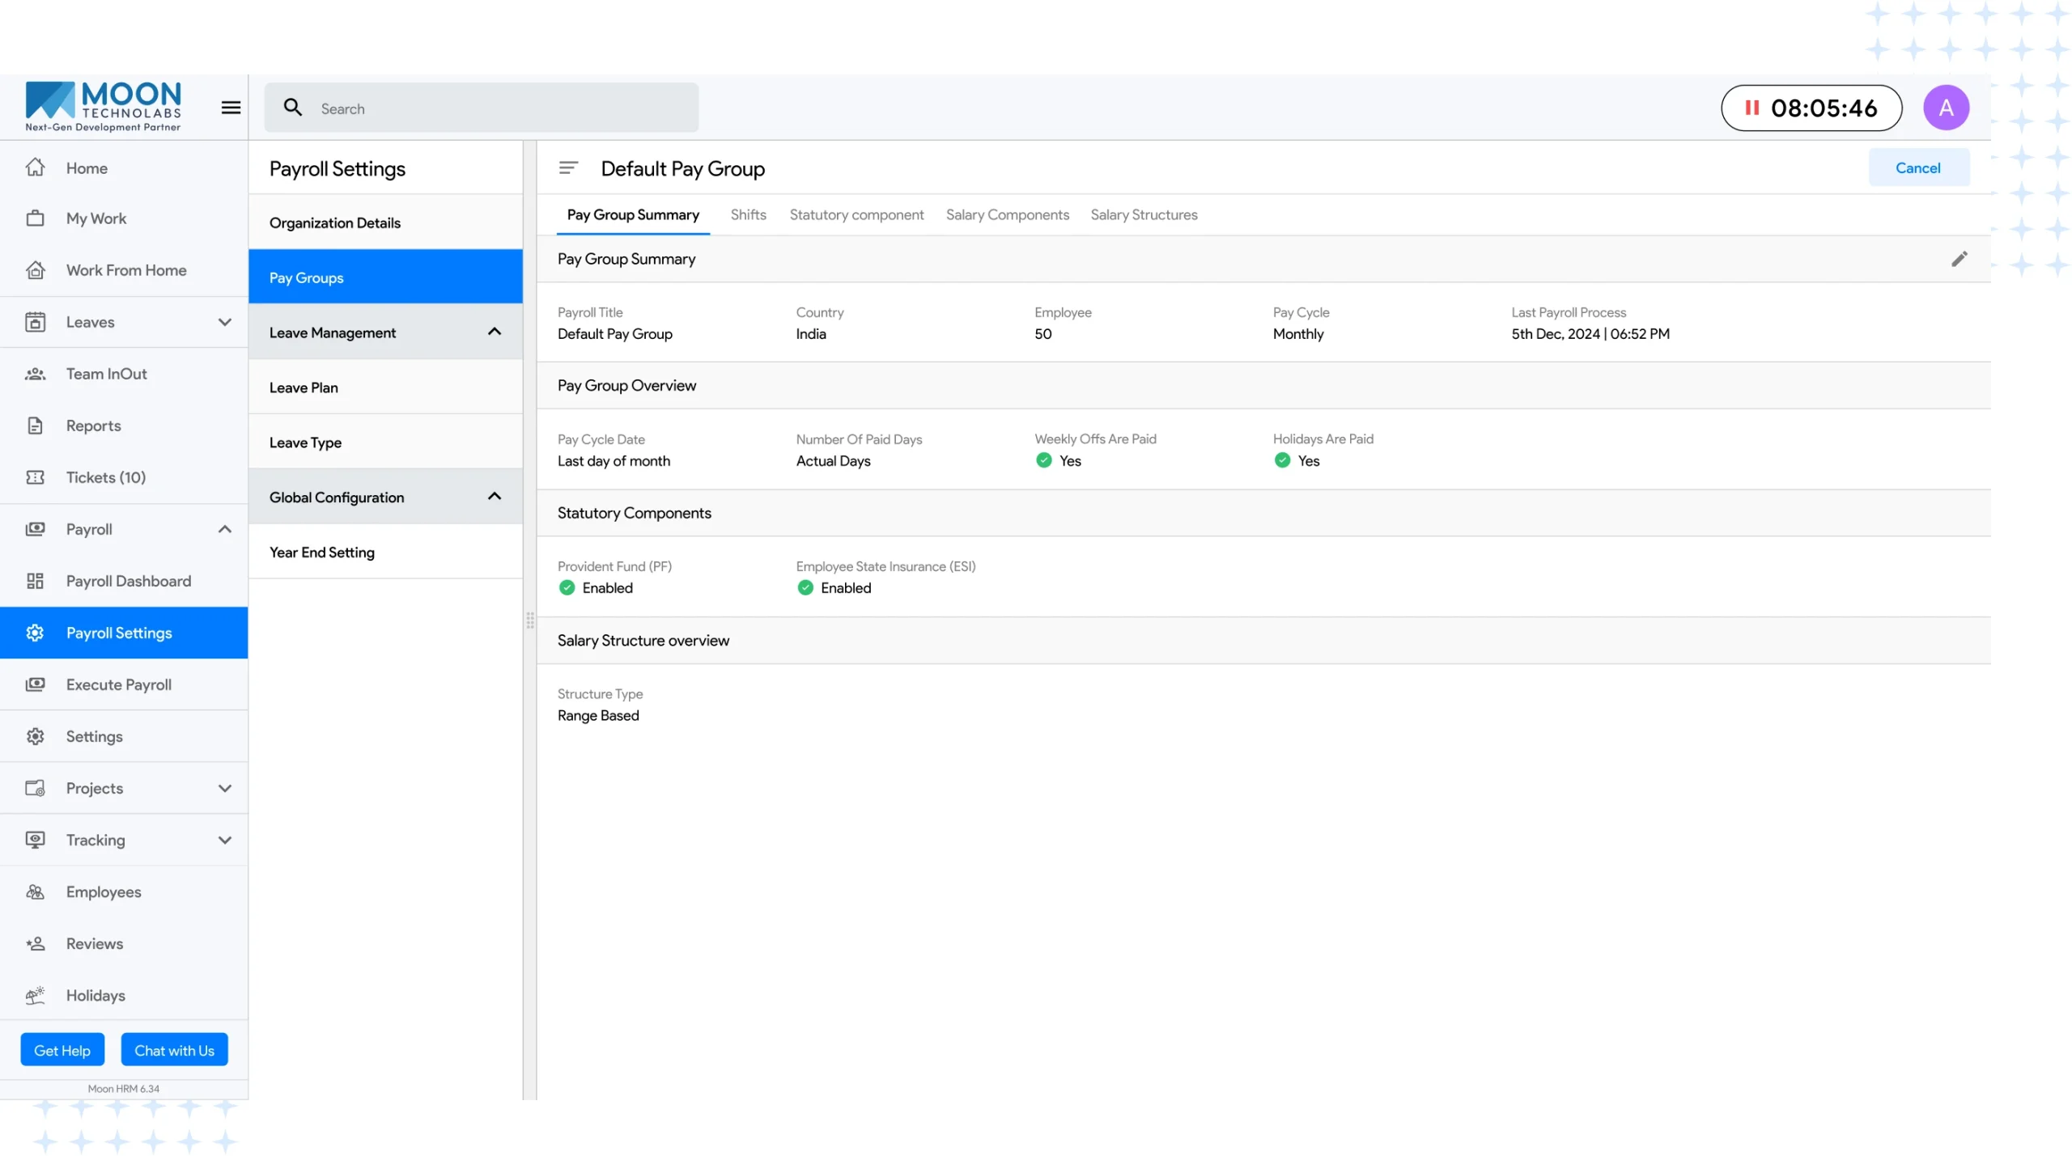The height and width of the screenshot is (1156, 2072).
Task: Open the Statutory component tab
Action: (x=856, y=214)
